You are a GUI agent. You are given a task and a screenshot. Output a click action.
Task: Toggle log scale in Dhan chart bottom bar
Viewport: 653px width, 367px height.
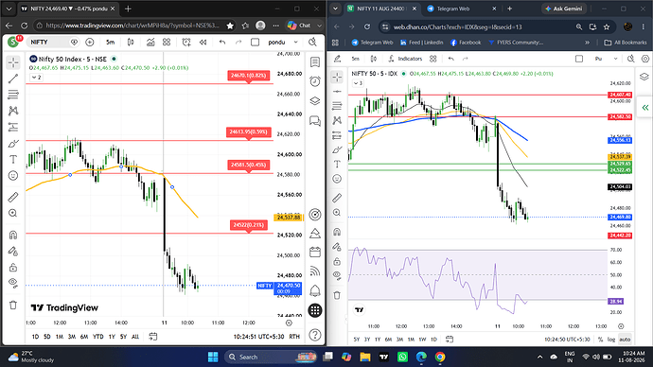(611, 340)
